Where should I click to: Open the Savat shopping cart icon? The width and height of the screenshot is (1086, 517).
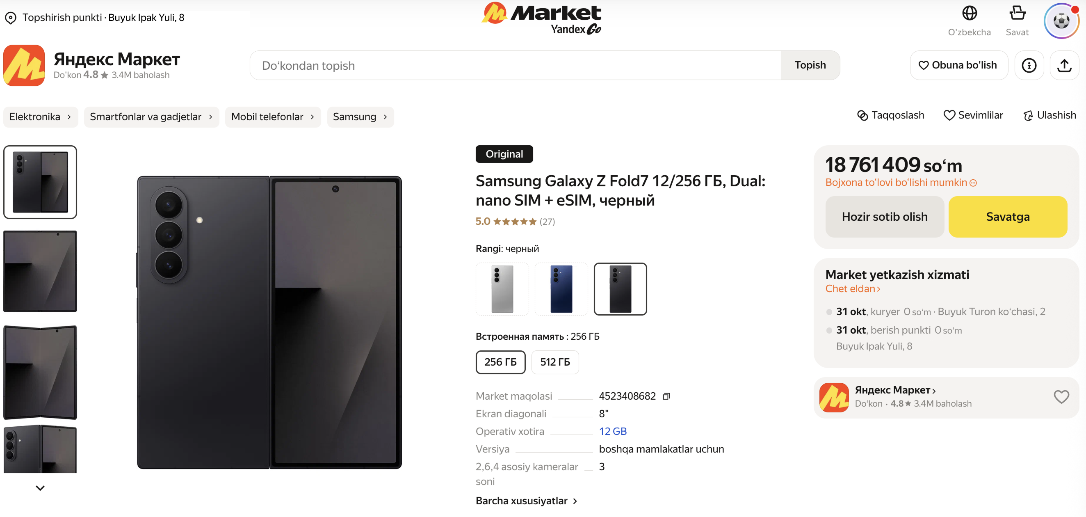pyautogui.click(x=1017, y=14)
